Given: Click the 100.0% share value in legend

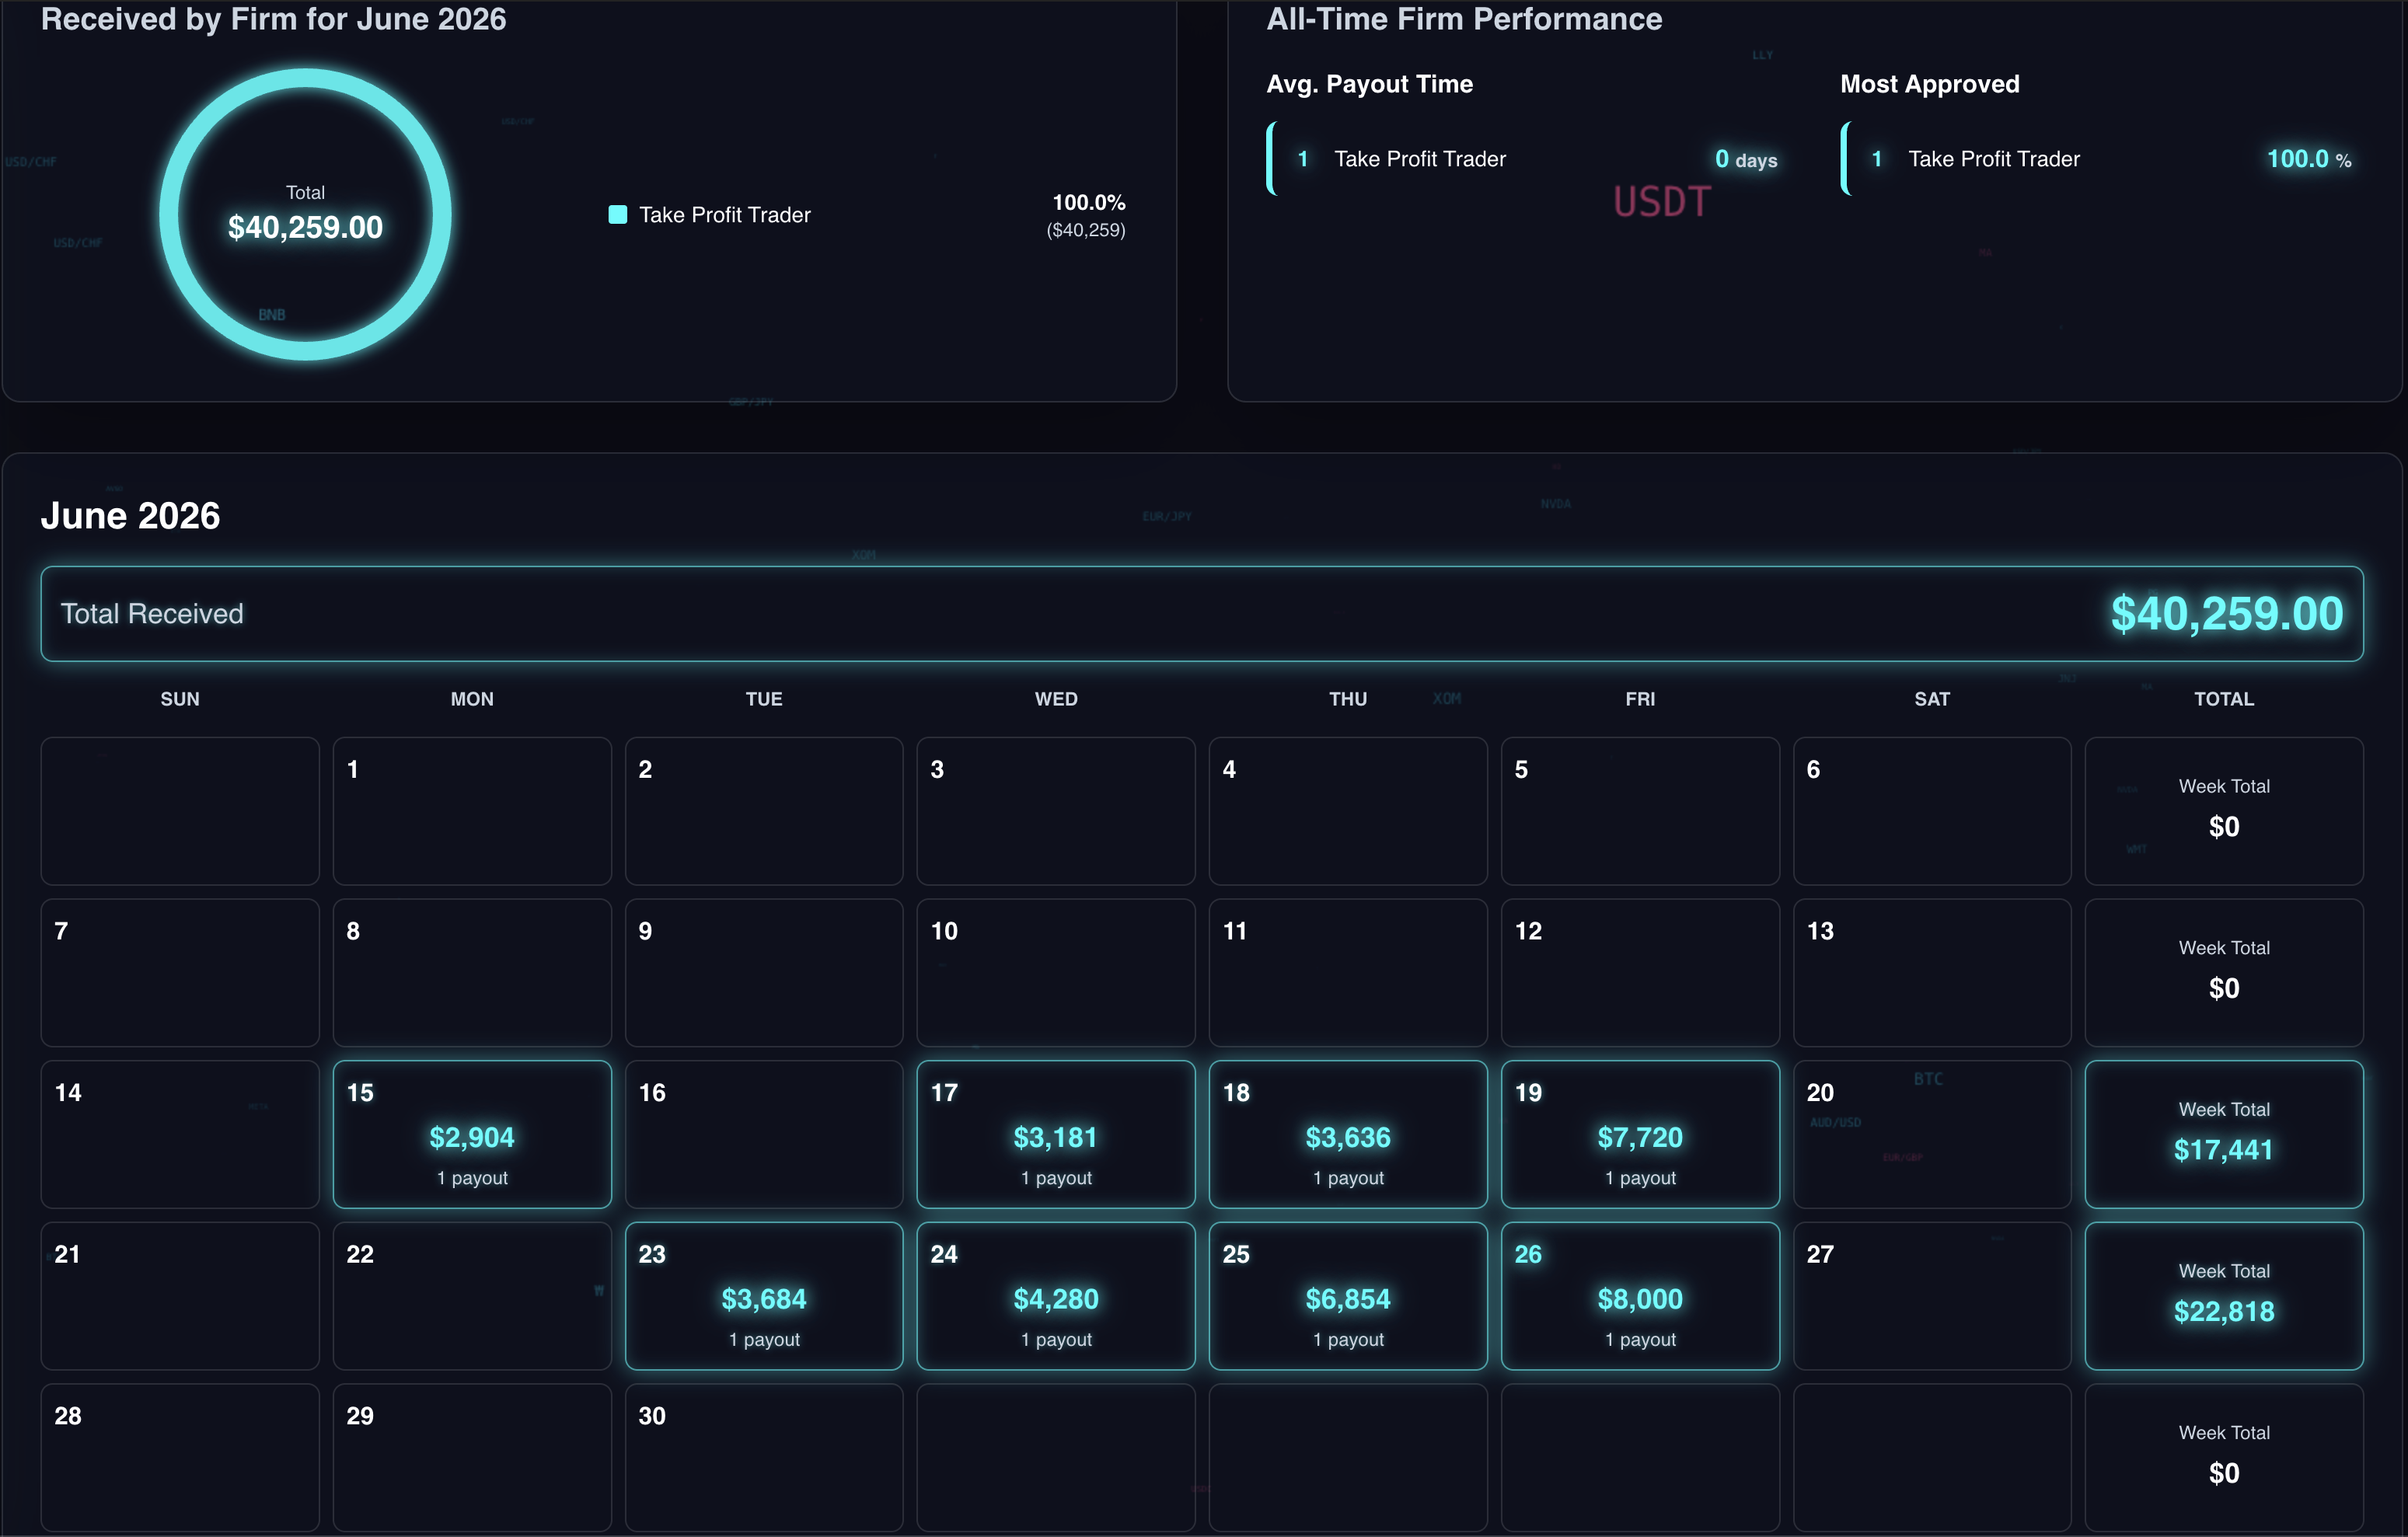Looking at the screenshot, I should click(x=1088, y=202).
